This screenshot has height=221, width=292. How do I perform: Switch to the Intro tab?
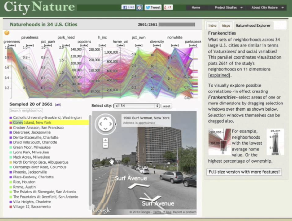[213, 25]
